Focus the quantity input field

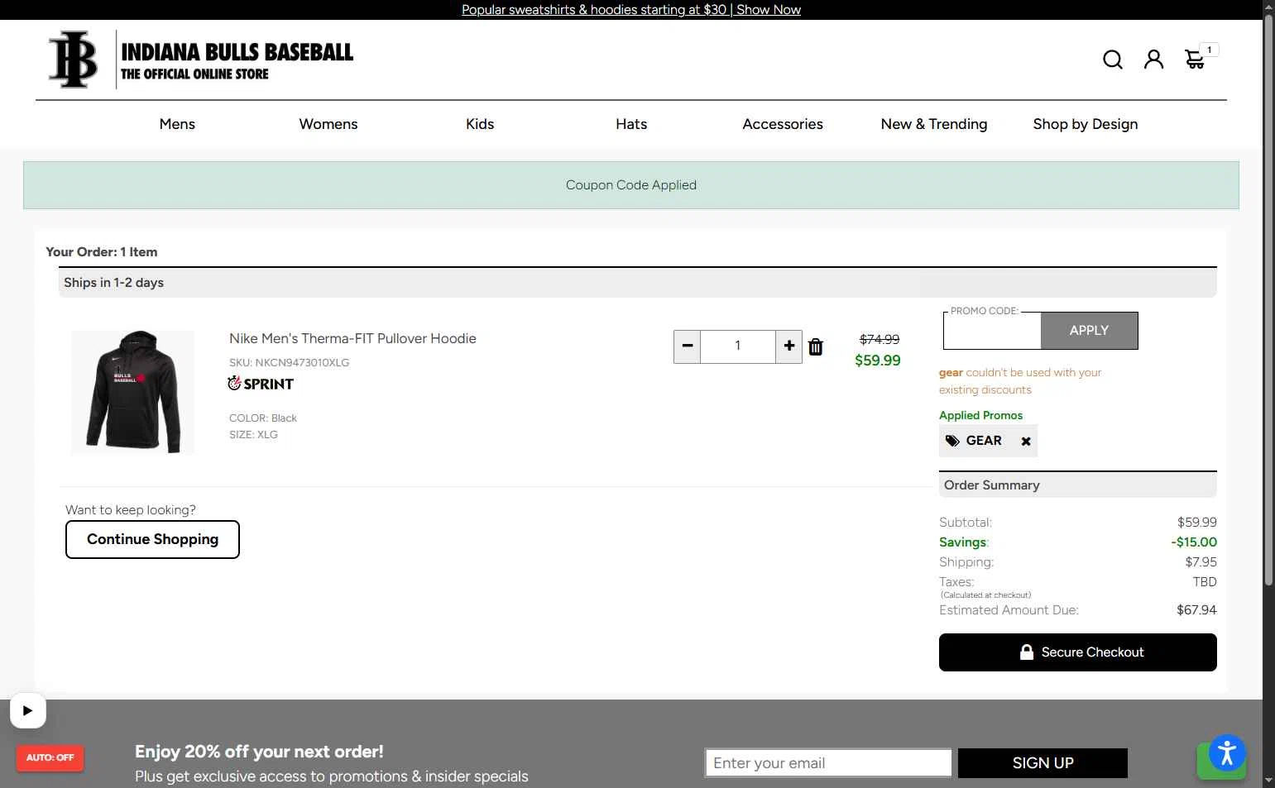pos(738,346)
